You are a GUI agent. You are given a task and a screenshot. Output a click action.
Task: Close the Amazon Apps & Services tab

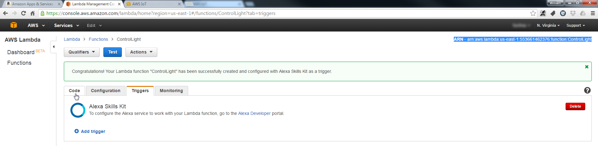pos(59,4)
